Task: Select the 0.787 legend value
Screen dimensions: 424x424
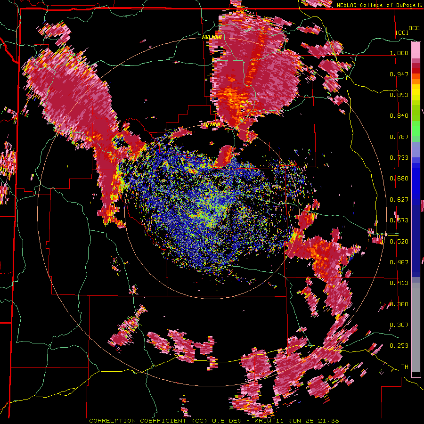Action: 399,137
